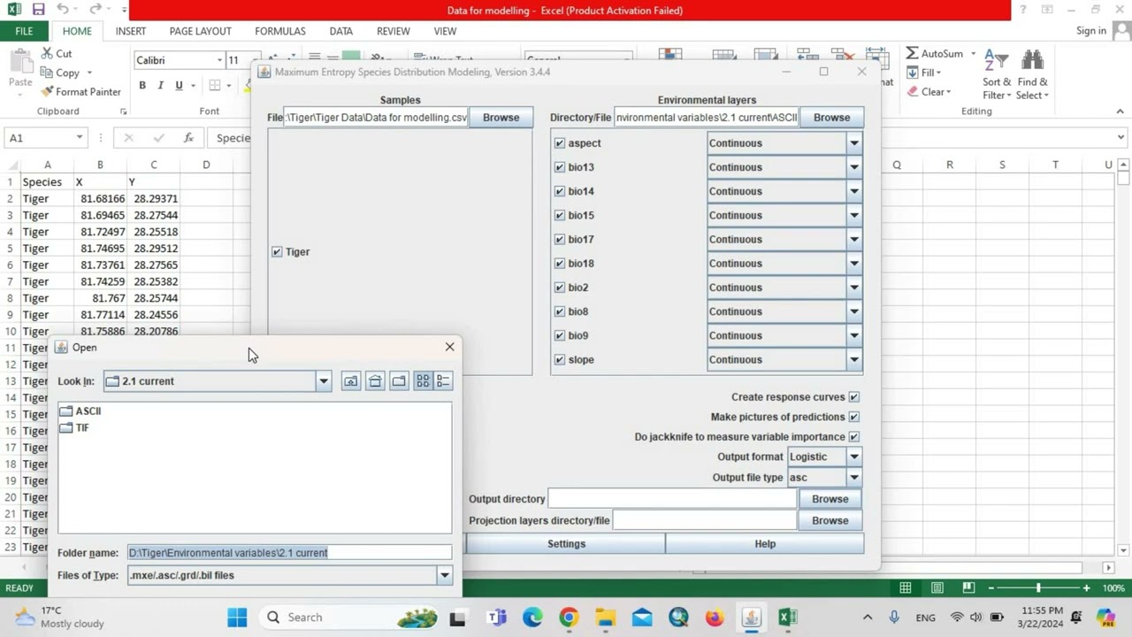Open the Look In folder dropdown

323,381
